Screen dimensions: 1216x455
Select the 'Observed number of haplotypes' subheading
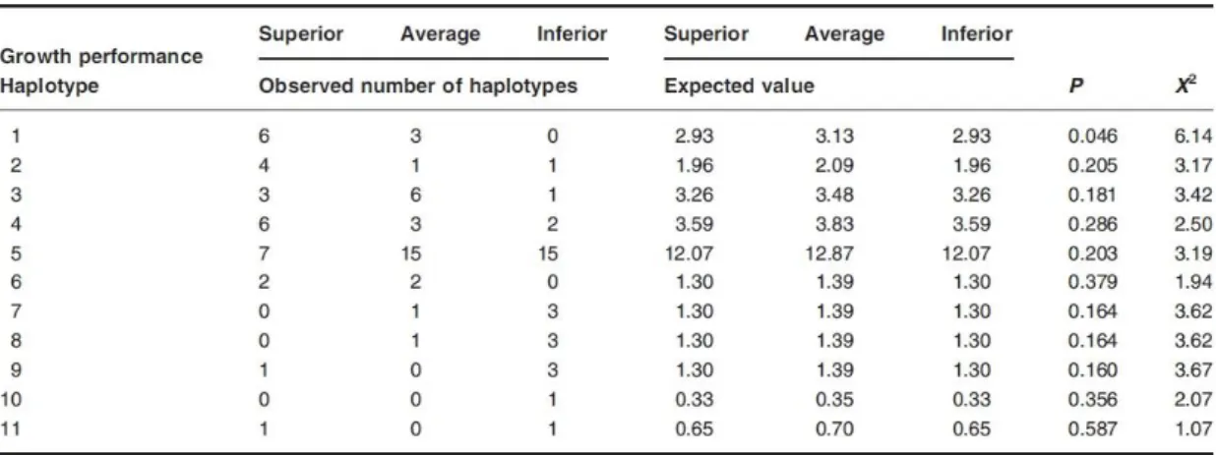[417, 85]
